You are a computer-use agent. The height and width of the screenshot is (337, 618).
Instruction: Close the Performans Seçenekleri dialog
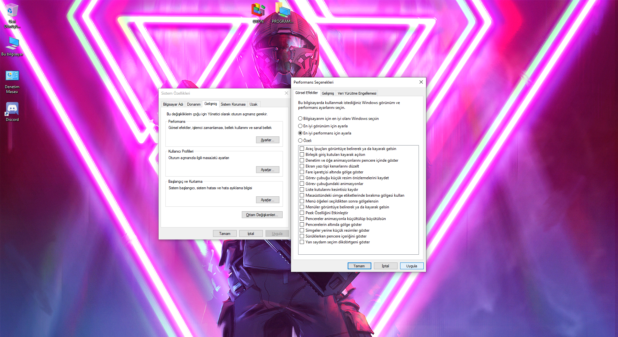(421, 82)
